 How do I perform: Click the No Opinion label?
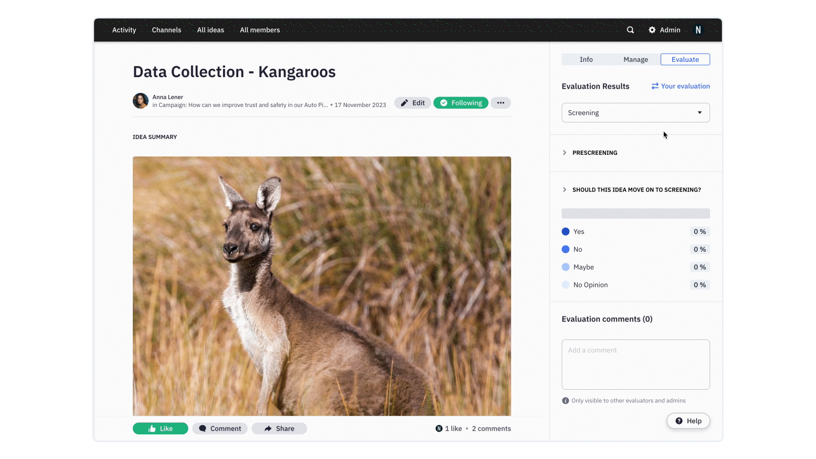coord(590,285)
